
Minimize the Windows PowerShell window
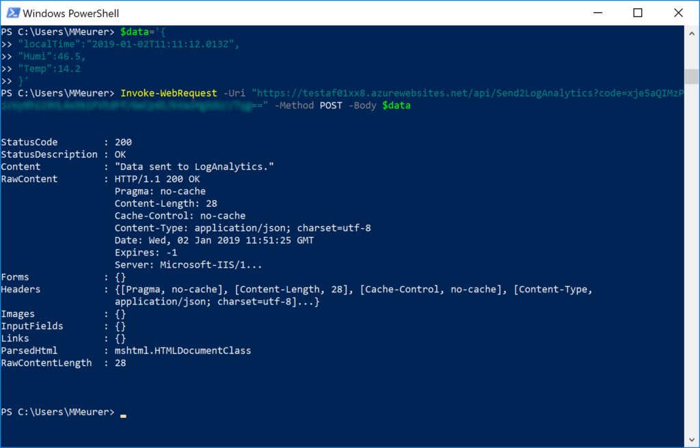tap(597, 13)
